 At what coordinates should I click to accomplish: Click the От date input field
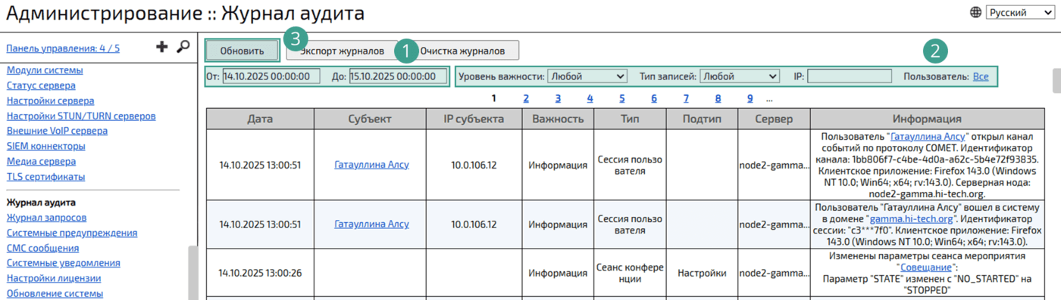point(271,76)
